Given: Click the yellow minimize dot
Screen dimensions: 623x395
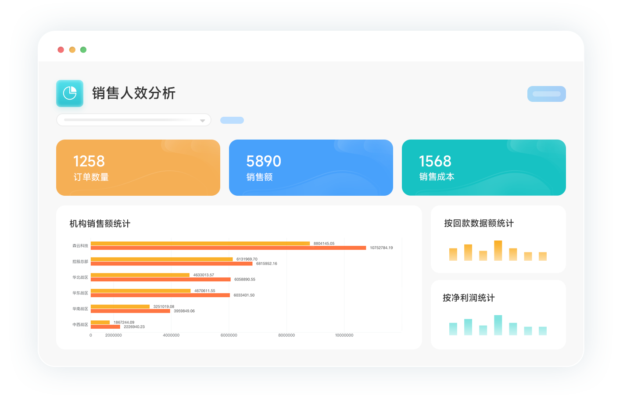Looking at the screenshot, I should (72, 50).
